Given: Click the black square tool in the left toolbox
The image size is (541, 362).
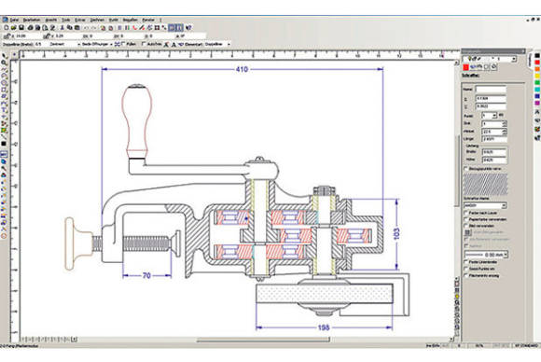Looking at the screenshot, I should point(4,144).
